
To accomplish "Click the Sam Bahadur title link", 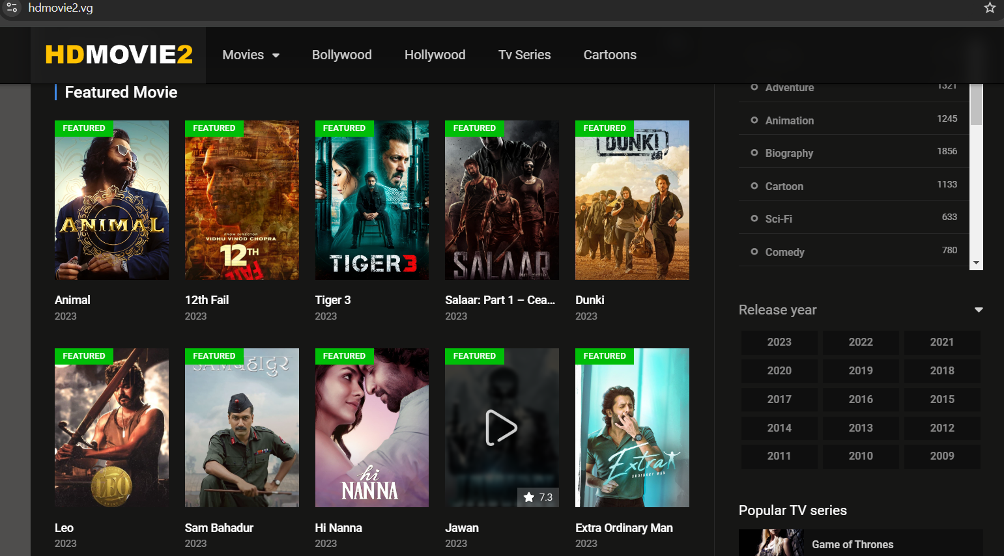I will click(x=219, y=528).
